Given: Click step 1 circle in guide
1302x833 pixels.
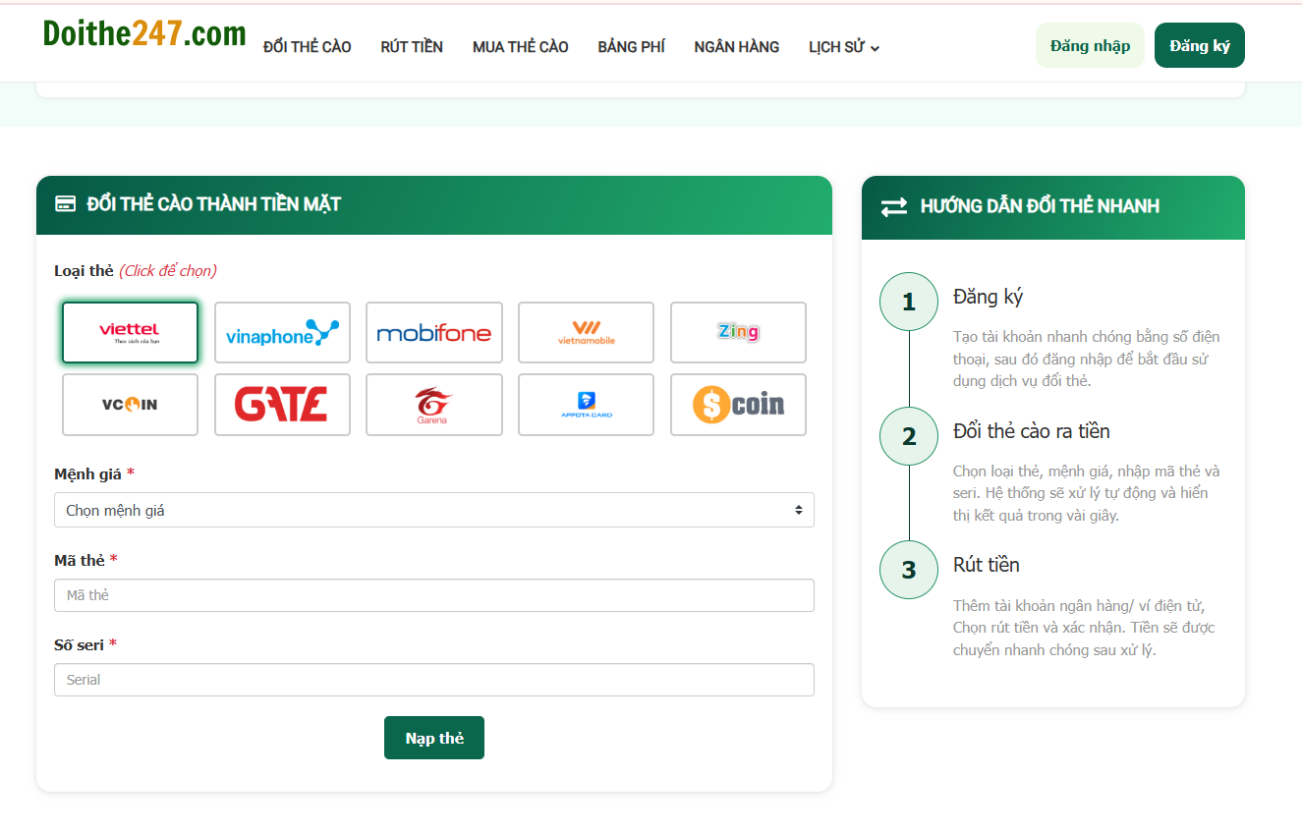Looking at the screenshot, I should [909, 302].
